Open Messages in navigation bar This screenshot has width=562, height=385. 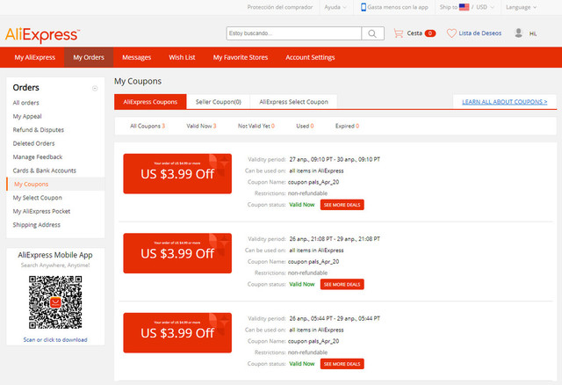137,57
